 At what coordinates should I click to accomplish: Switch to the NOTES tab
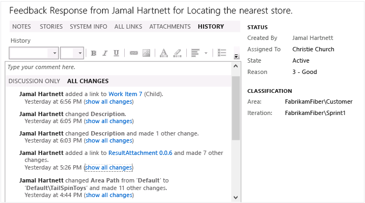(x=22, y=26)
